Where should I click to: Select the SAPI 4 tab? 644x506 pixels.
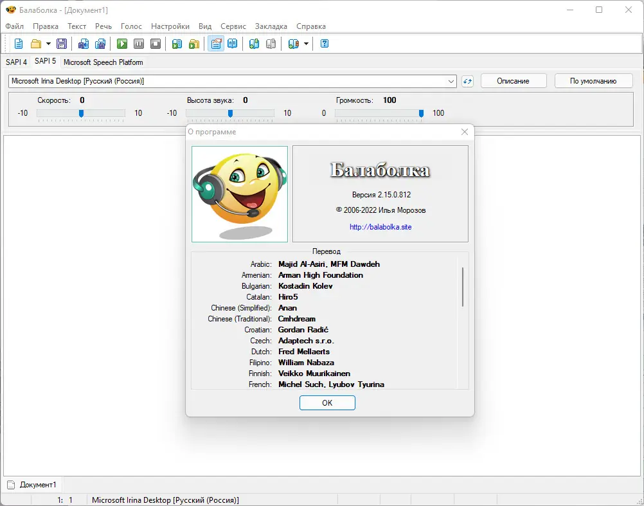[17, 62]
